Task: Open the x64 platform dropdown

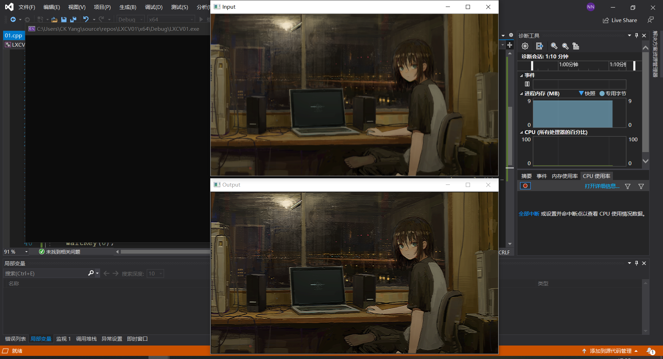Action: 171,19
